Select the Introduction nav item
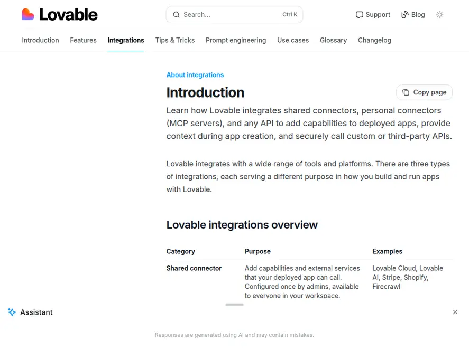This screenshot has height=351, width=469. tap(40, 40)
